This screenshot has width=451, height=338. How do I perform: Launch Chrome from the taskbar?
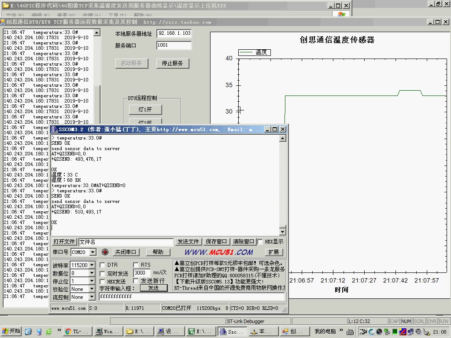point(78,331)
